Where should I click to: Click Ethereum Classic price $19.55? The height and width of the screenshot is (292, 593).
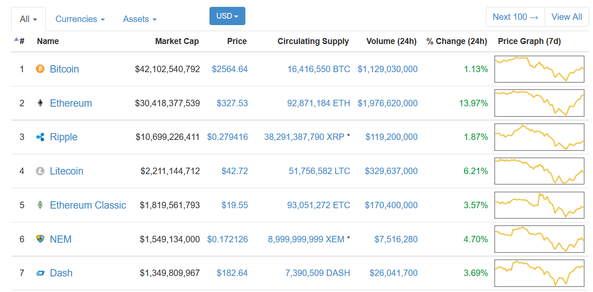(235, 205)
